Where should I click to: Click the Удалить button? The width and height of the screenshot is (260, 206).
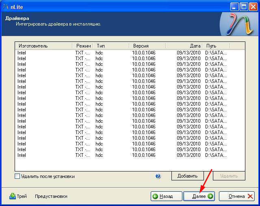point(229,176)
